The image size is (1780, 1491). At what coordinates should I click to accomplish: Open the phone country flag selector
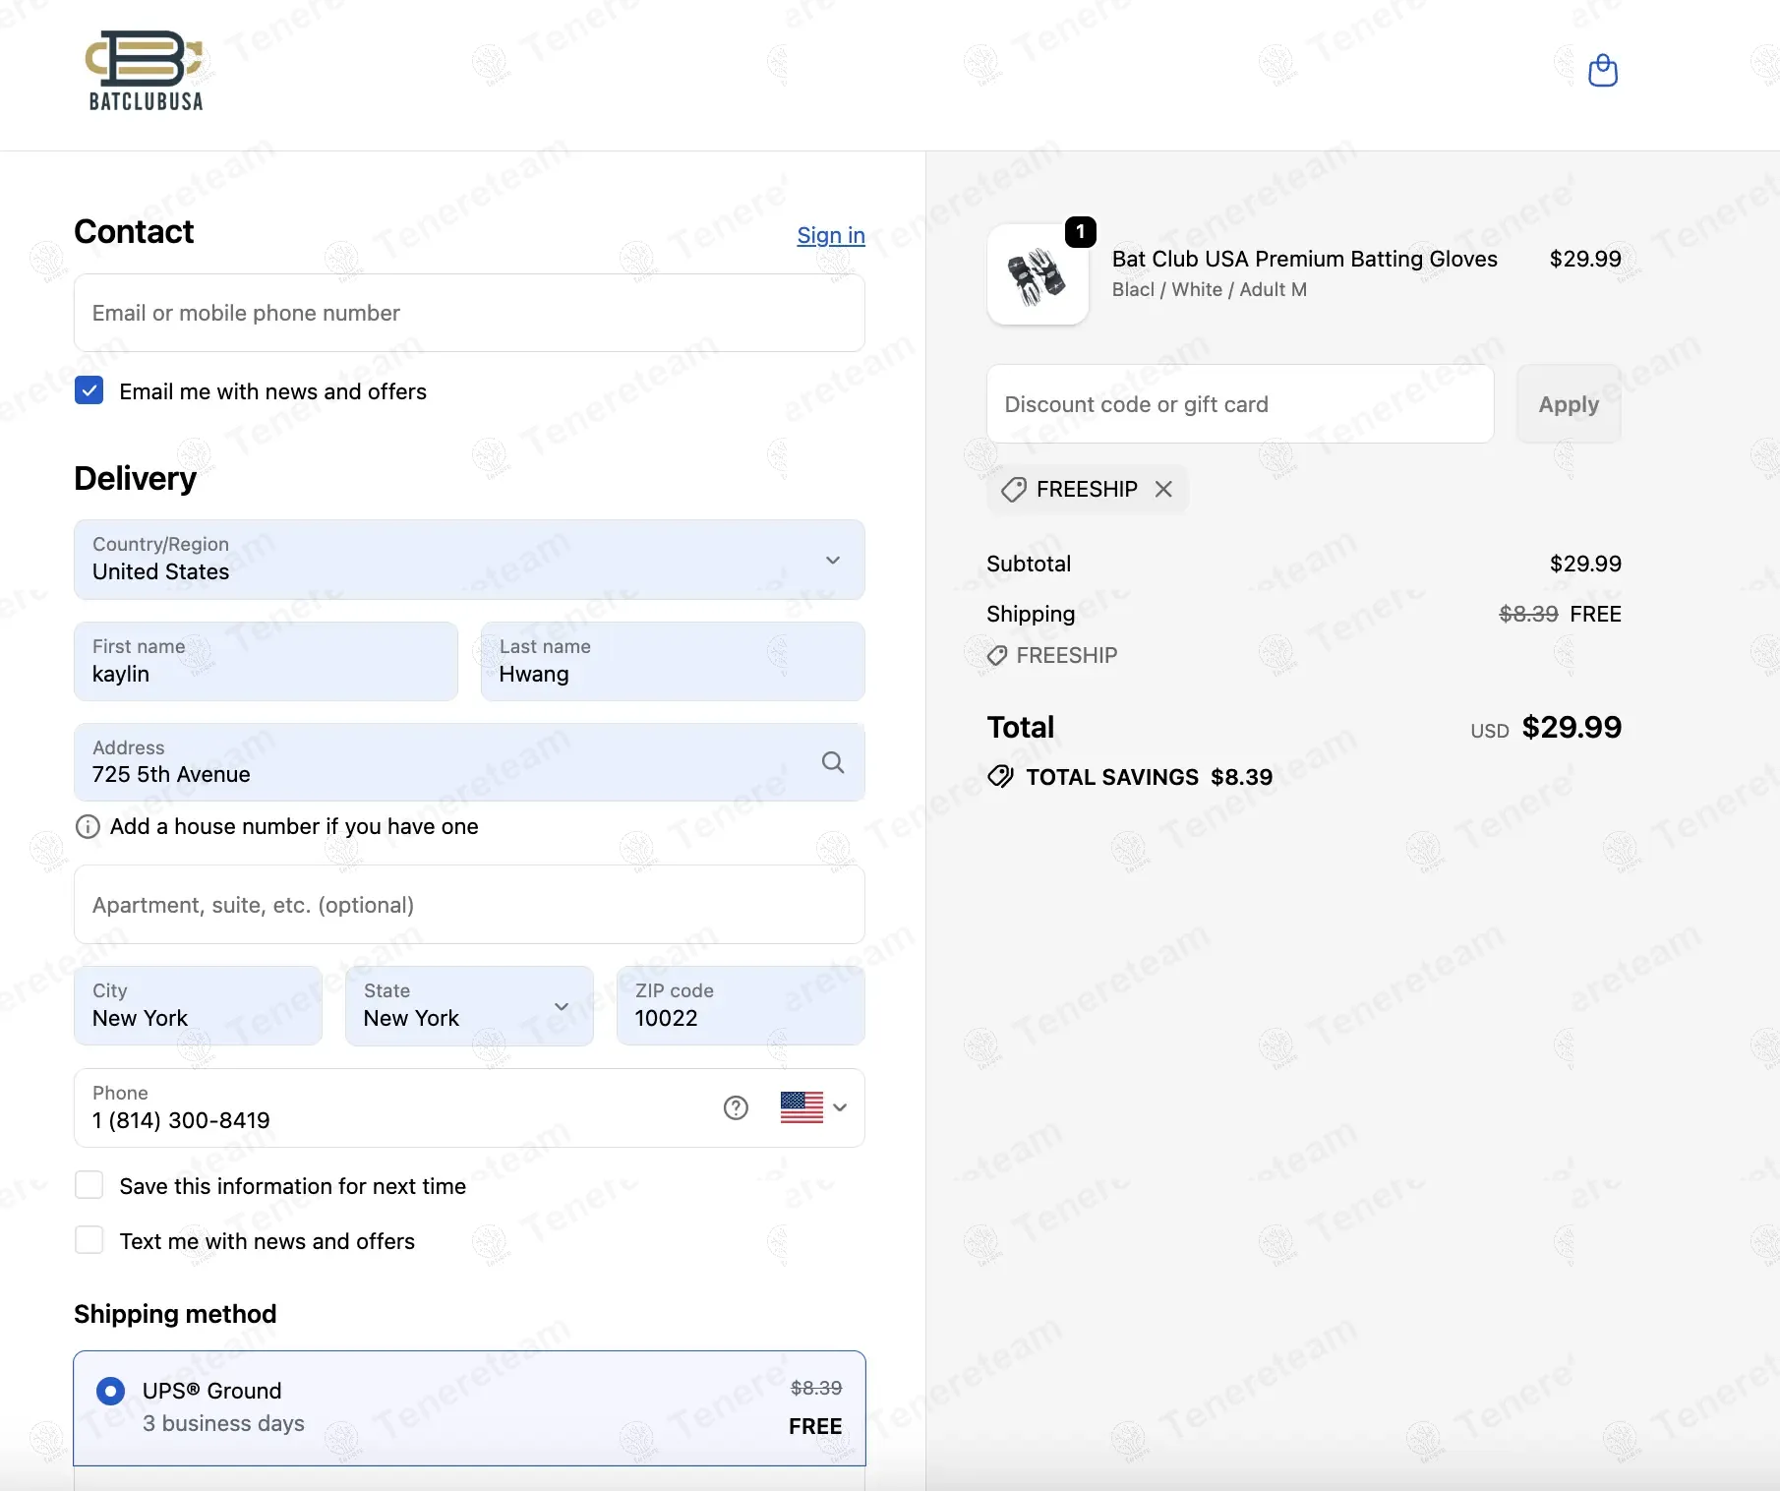click(813, 1107)
